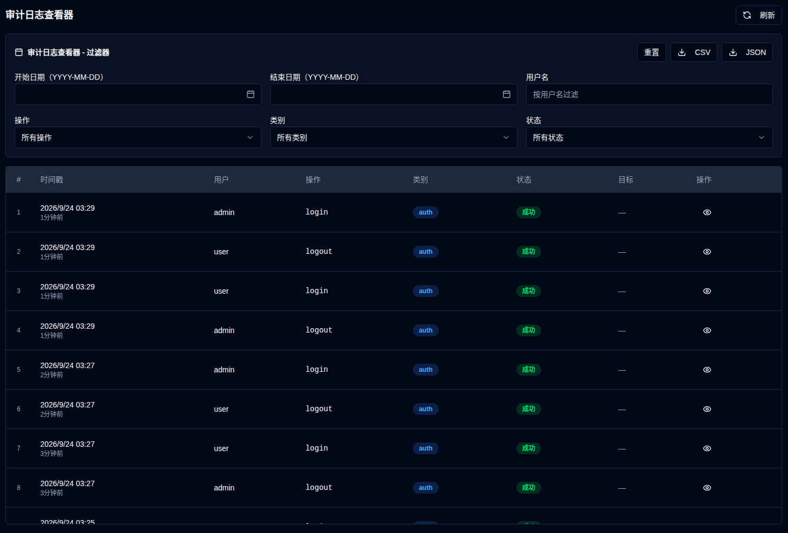Click the 用户 column header
Image resolution: width=788 pixels, height=533 pixels.
pyautogui.click(x=221, y=179)
